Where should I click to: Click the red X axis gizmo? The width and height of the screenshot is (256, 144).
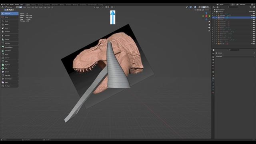click(206, 16)
